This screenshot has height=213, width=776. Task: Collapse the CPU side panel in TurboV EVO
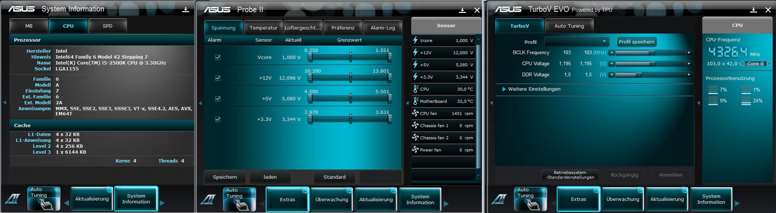point(698,103)
